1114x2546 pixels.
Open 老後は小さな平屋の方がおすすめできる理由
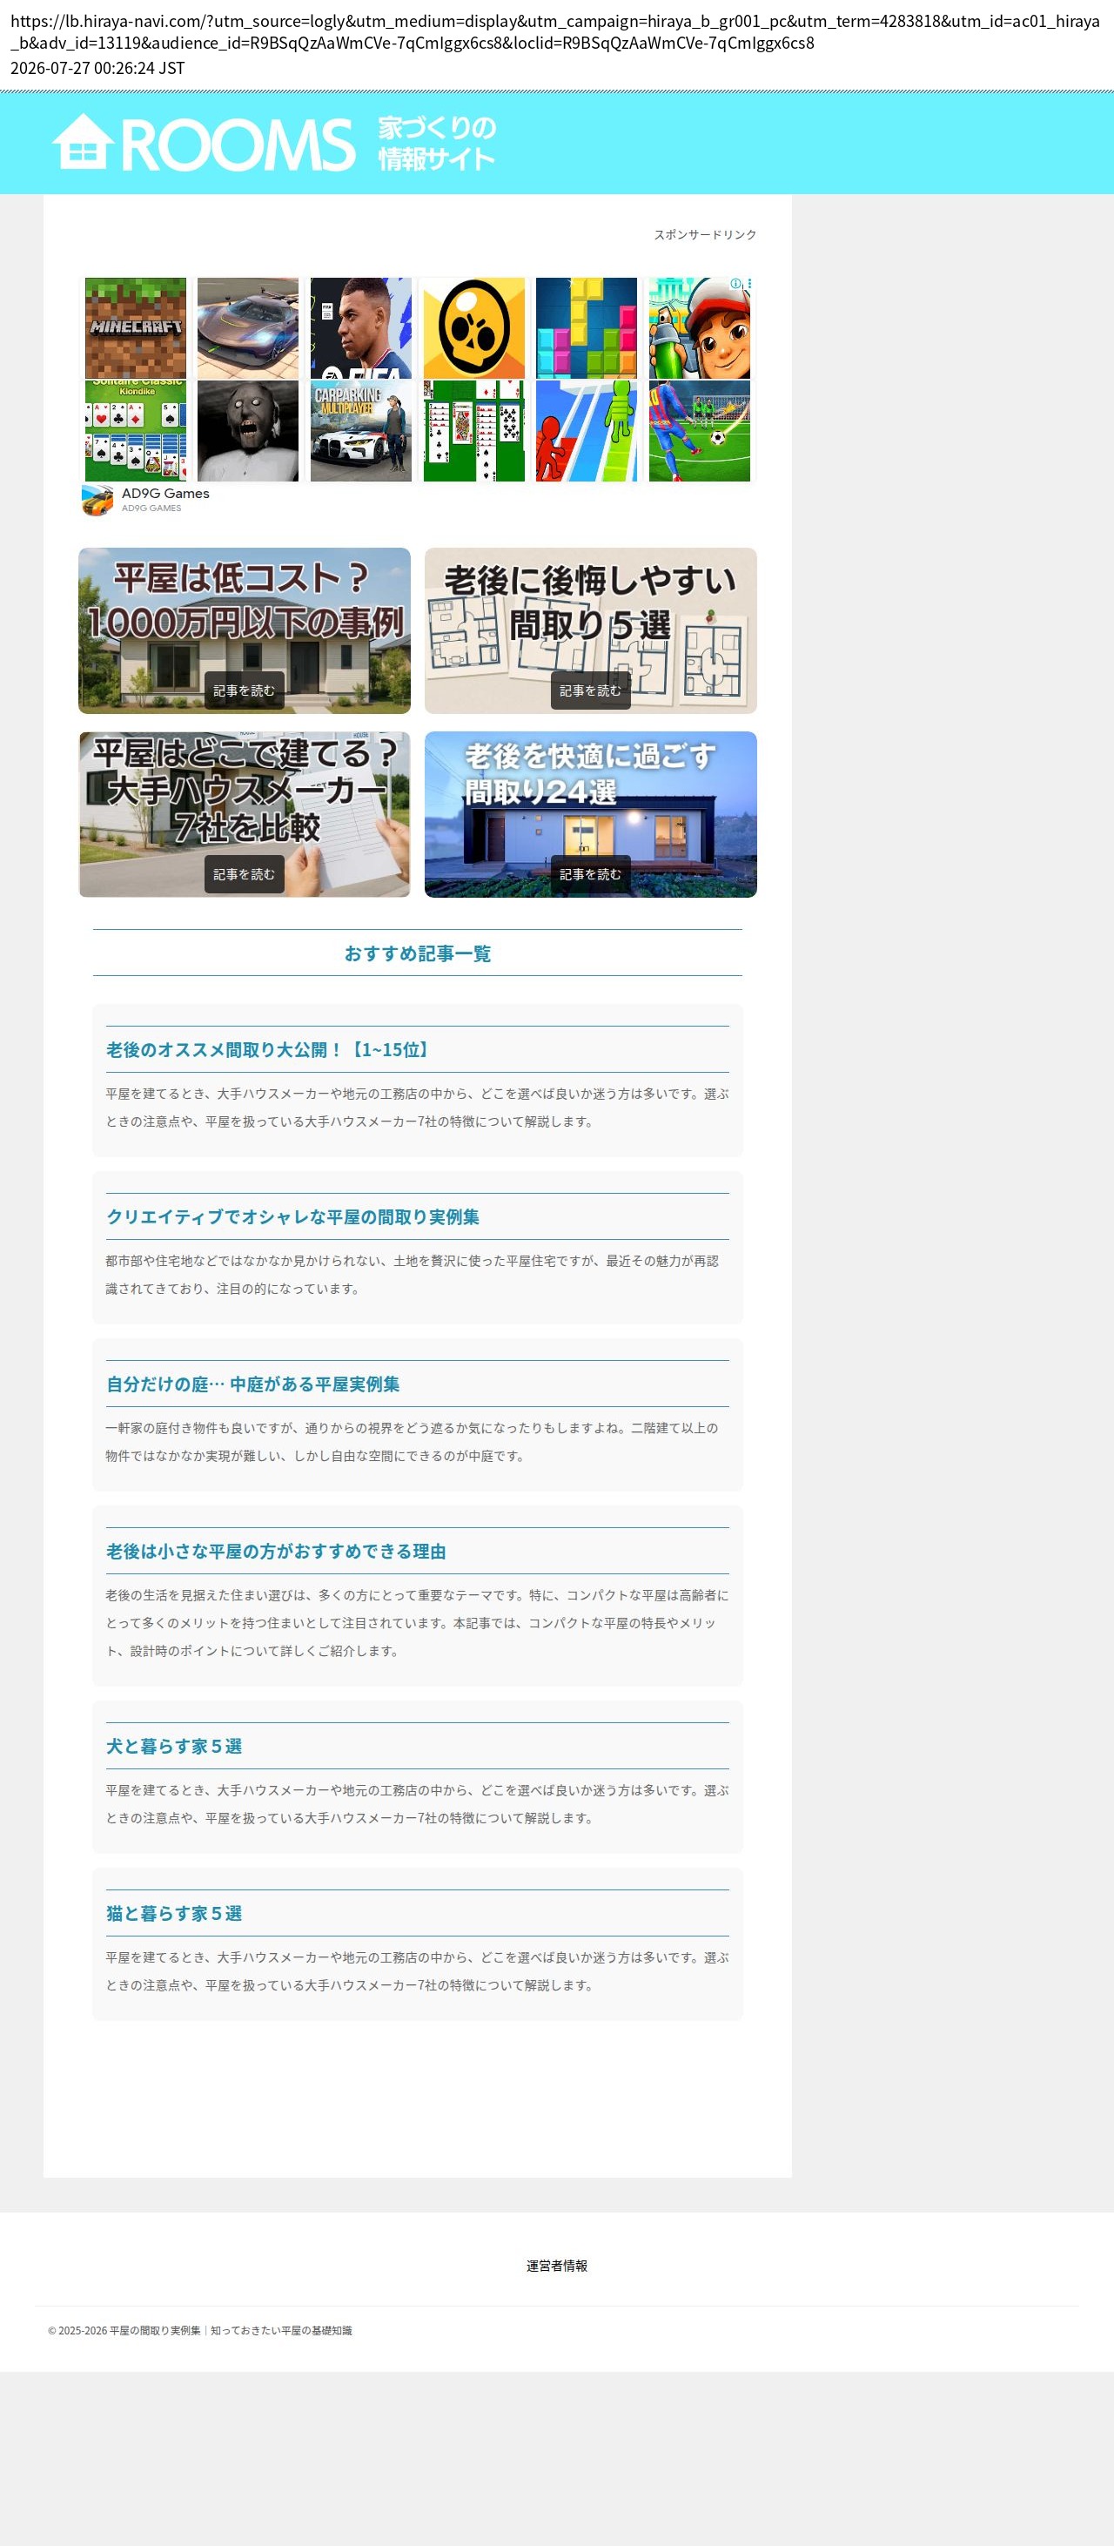(x=276, y=1551)
